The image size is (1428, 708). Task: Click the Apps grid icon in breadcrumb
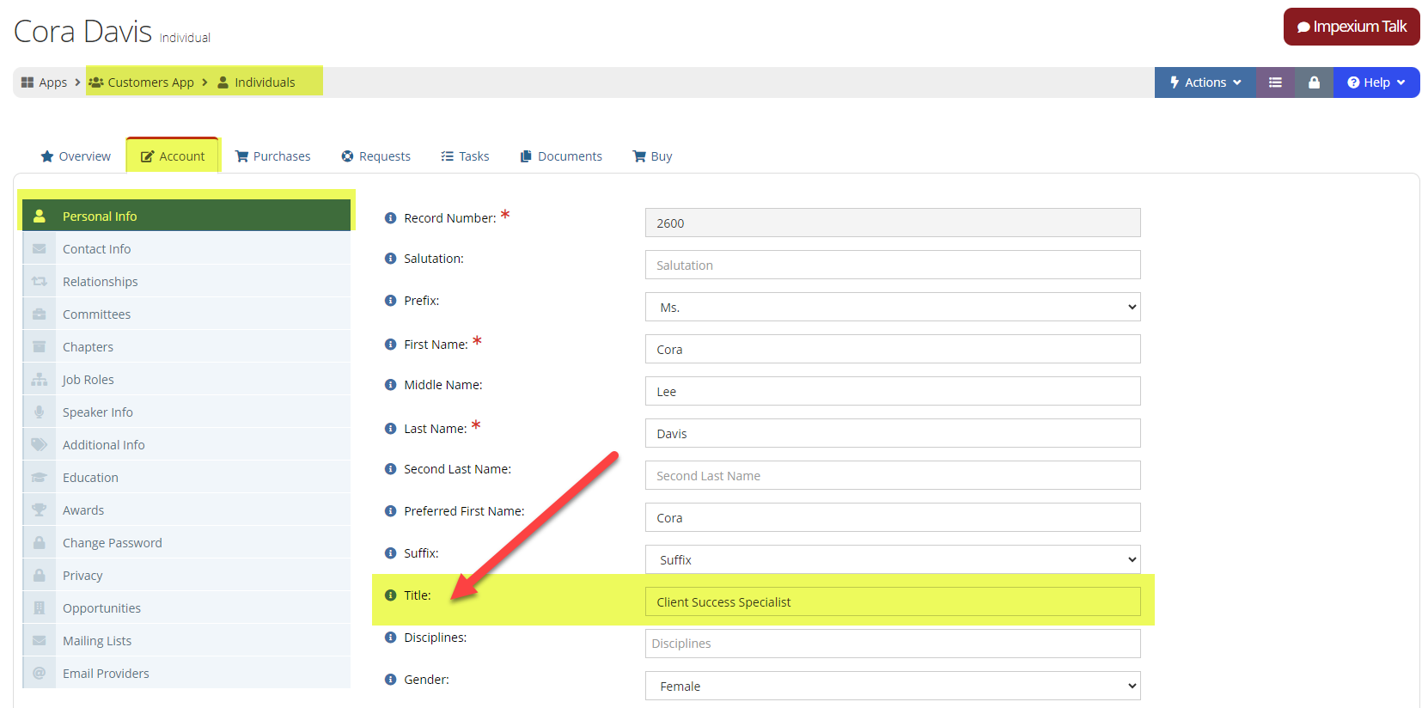27,82
